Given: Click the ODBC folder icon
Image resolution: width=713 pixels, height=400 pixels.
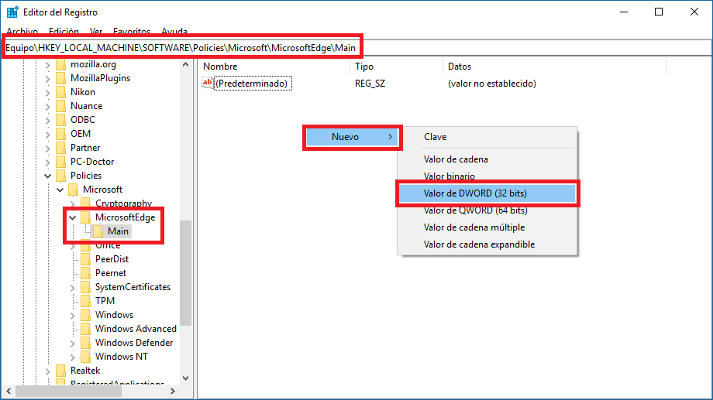Looking at the screenshot, I should tap(60, 120).
